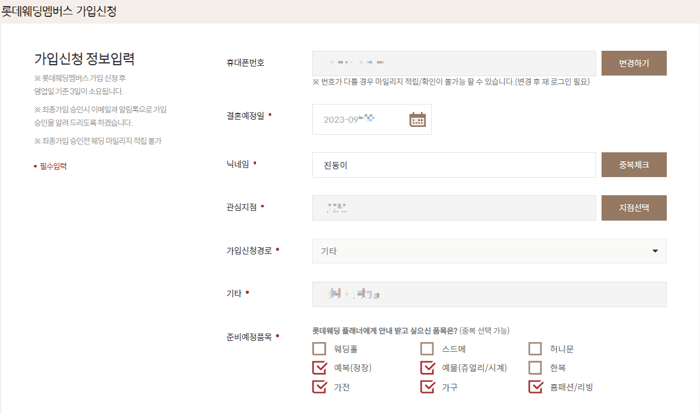Click the 롯데웨딩 플래너 items question text
Image resolution: width=700 pixels, height=414 pixels.
[x=384, y=331]
